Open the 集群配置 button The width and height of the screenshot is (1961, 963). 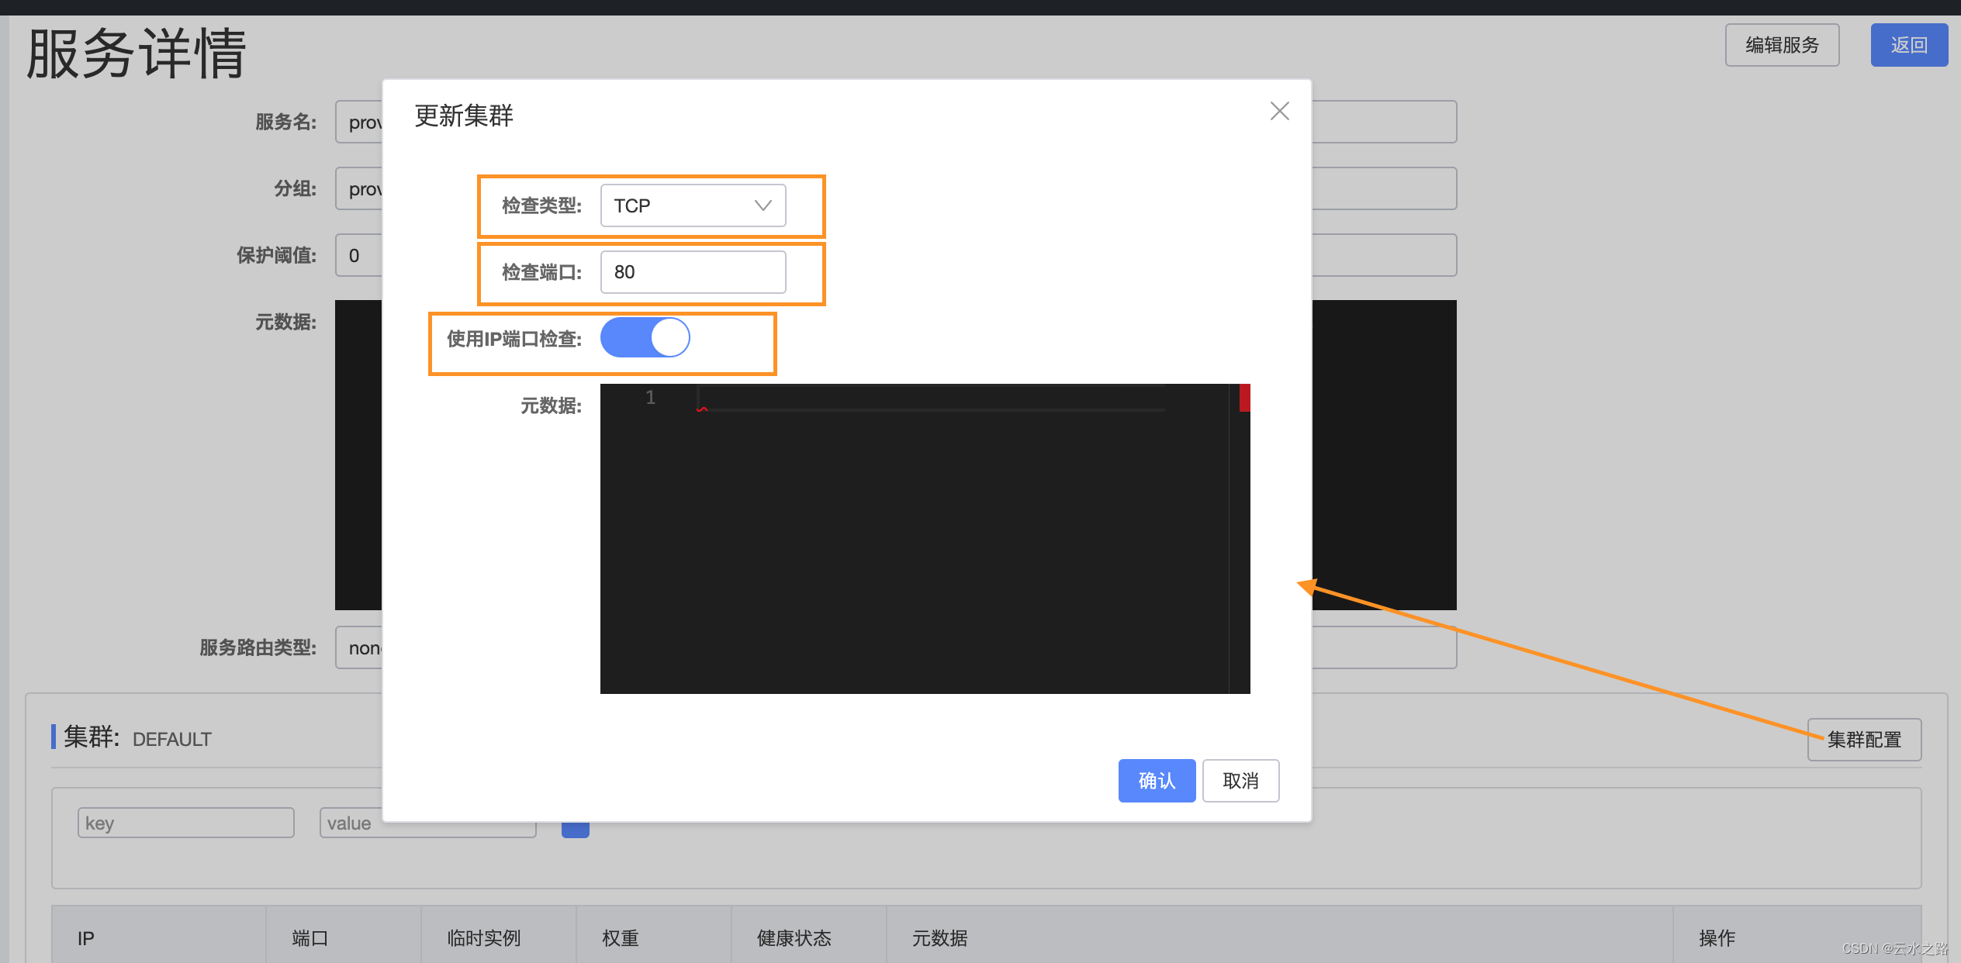coord(1863,739)
